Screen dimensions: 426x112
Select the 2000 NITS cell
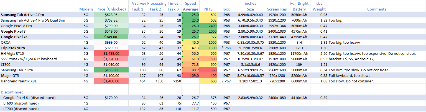click(208, 31)
